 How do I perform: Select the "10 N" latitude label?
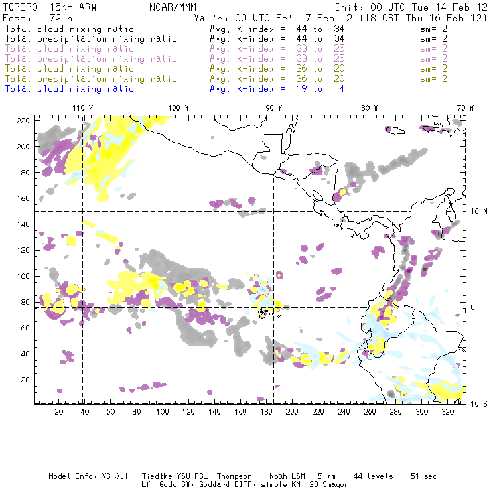click(x=479, y=212)
